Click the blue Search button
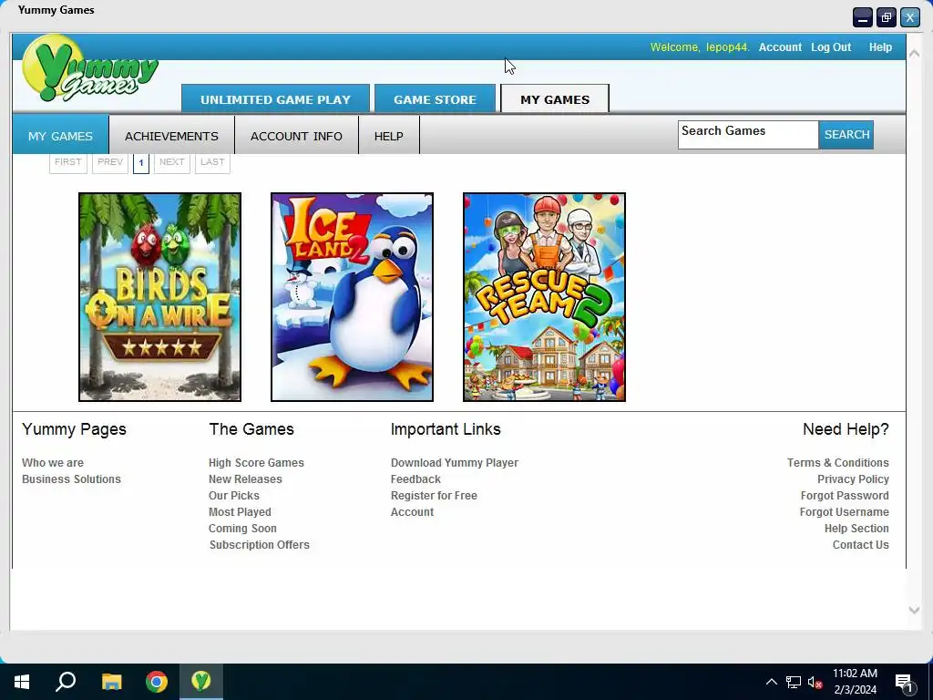 [846, 135]
